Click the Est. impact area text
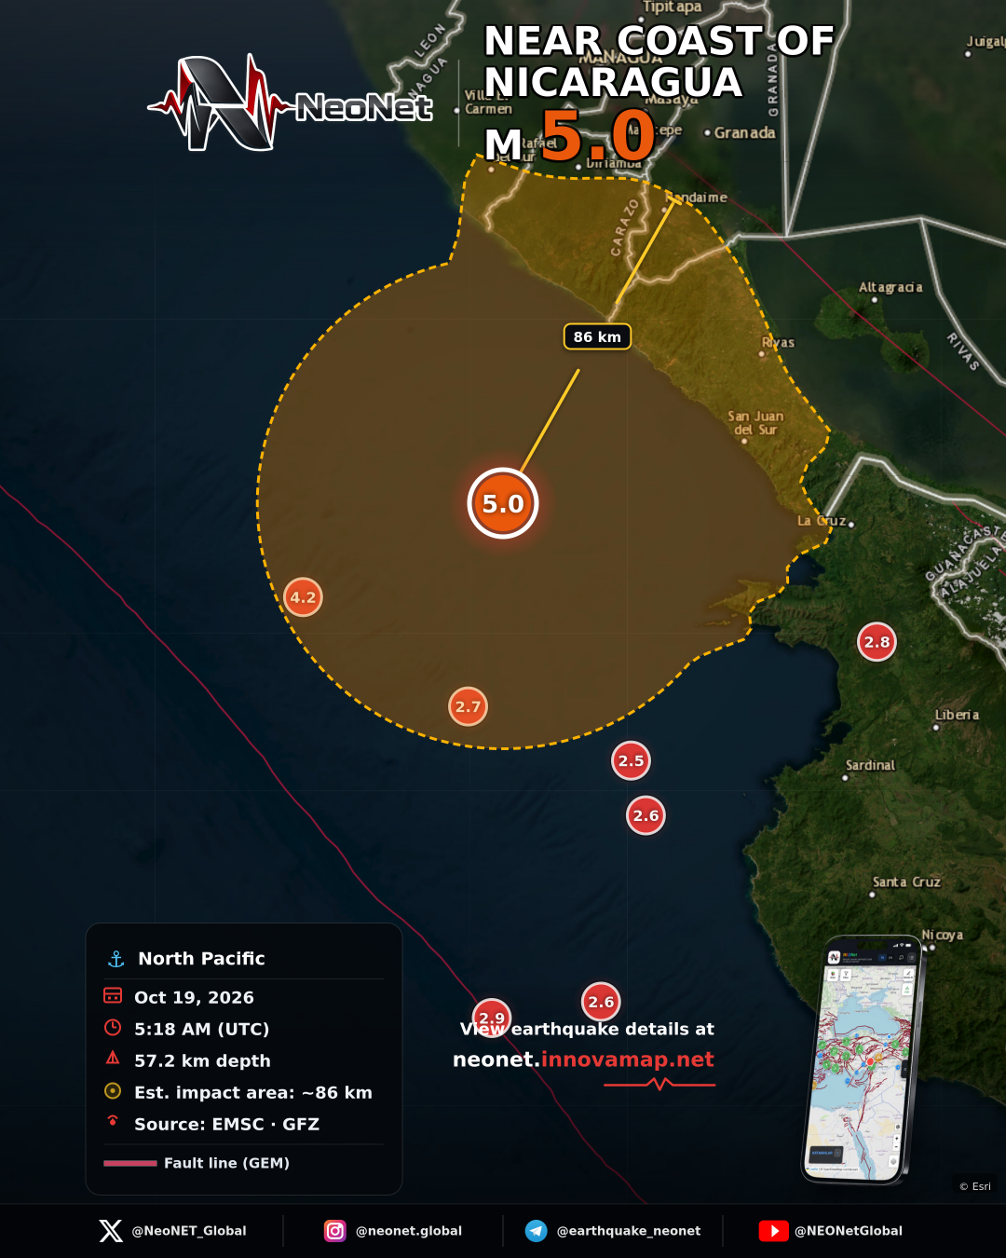This screenshot has width=1006, height=1258. tap(253, 1093)
